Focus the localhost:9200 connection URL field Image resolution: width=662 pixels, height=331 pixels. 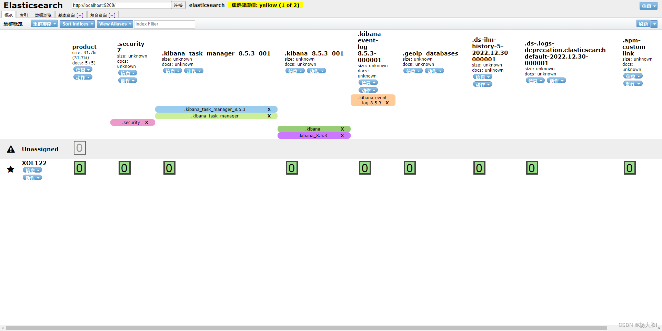point(121,5)
